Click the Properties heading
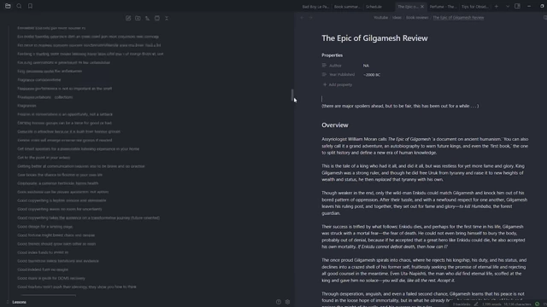The height and width of the screenshot is (307, 547). (x=332, y=55)
